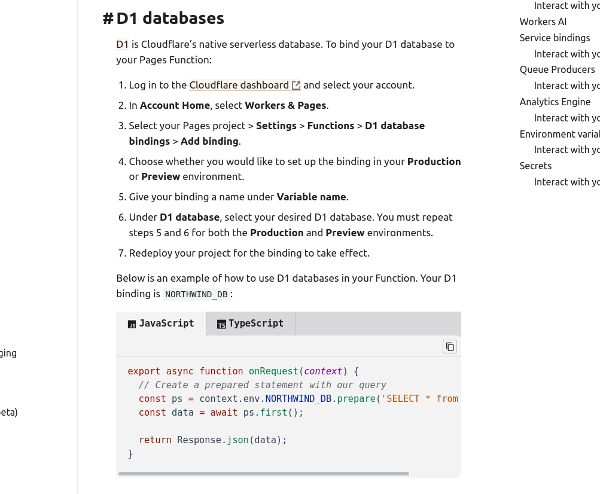Select Secrets in the right sidebar
This screenshot has width=600, height=494.
point(535,166)
